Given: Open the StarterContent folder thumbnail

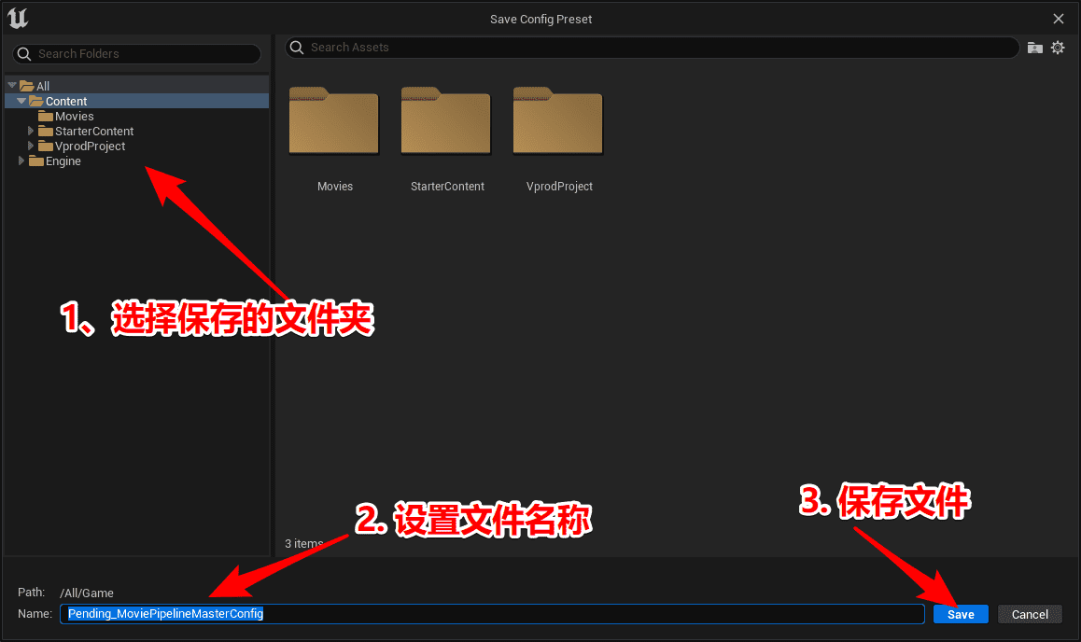Looking at the screenshot, I should click(446, 122).
